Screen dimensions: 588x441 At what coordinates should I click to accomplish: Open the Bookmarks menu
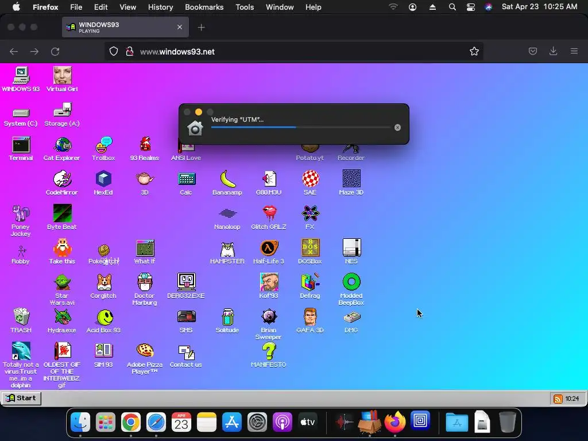204,7
